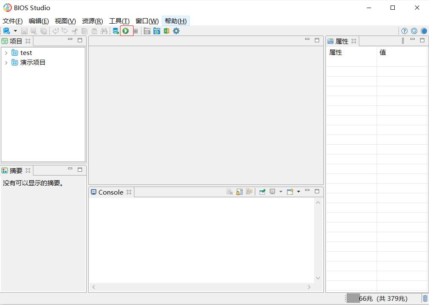This screenshot has height=305, width=429.
Task: Click the Paste clipboard icon
Action: pos(94,31)
